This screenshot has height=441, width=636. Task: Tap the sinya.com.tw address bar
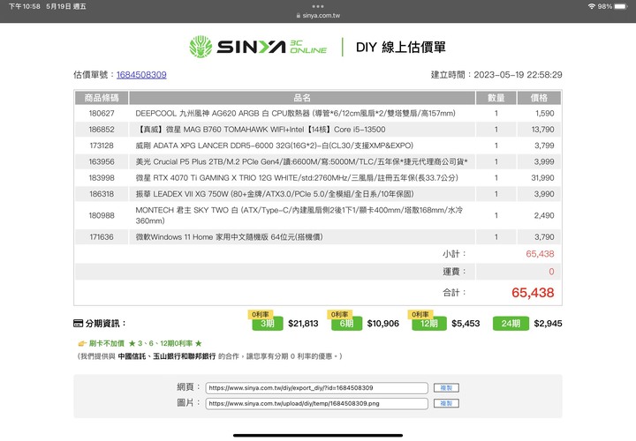click(x=318, y=16)
